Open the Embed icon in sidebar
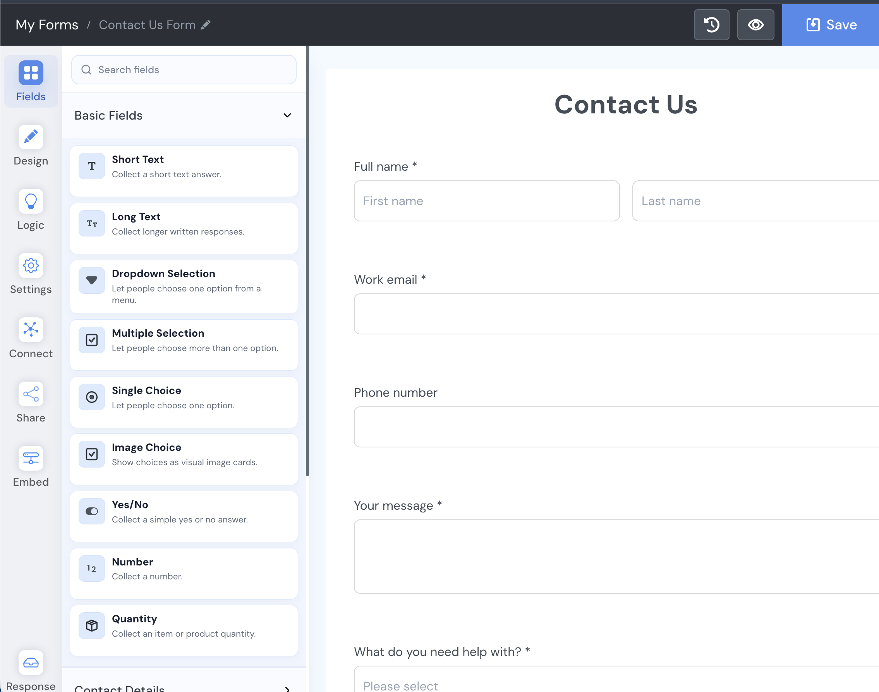Viewport: 879px width, 692px height. pos(31,458)
